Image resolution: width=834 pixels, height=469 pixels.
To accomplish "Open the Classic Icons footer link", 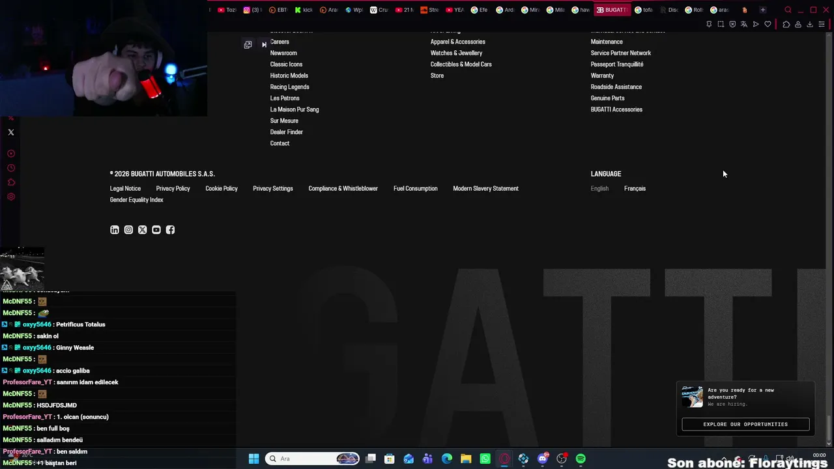I will (286, 64).
